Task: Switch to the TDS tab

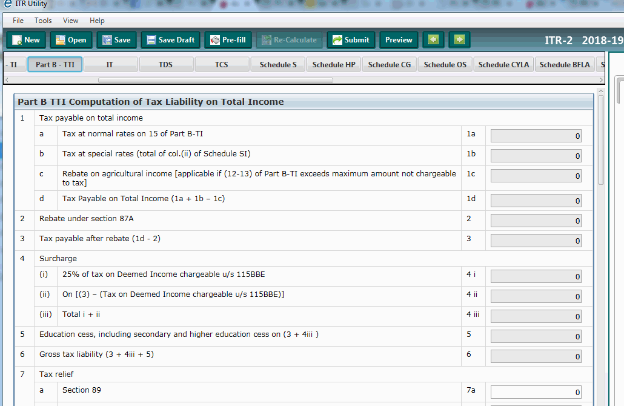Action: click(165, 64)
